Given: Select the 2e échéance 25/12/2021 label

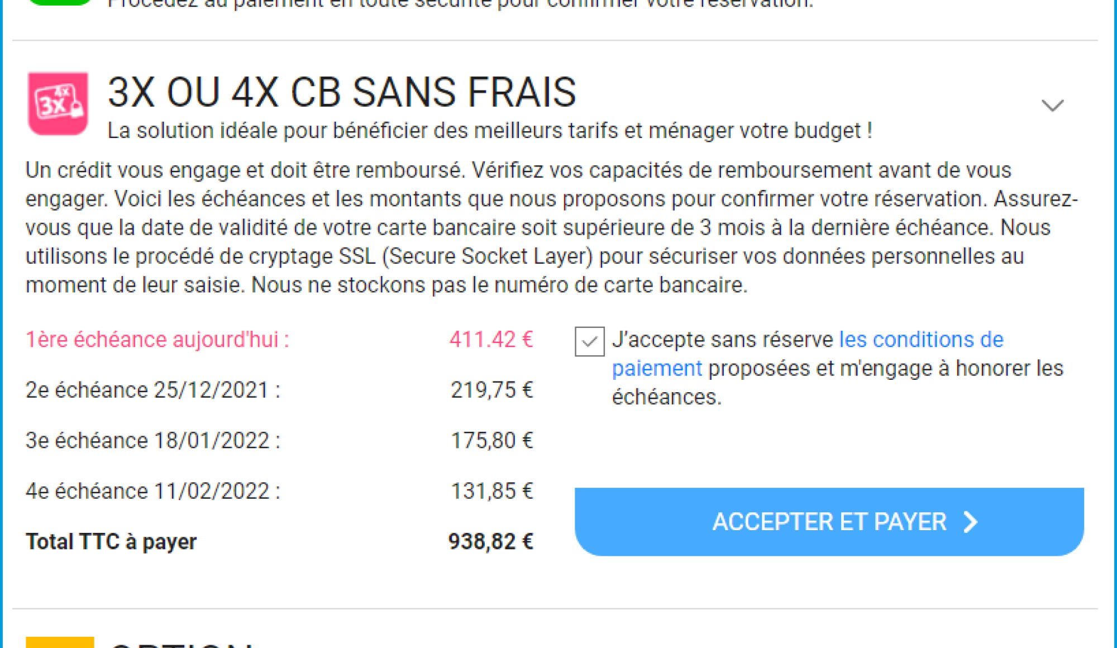Looking at the screenshot, I should click(153, 390).
